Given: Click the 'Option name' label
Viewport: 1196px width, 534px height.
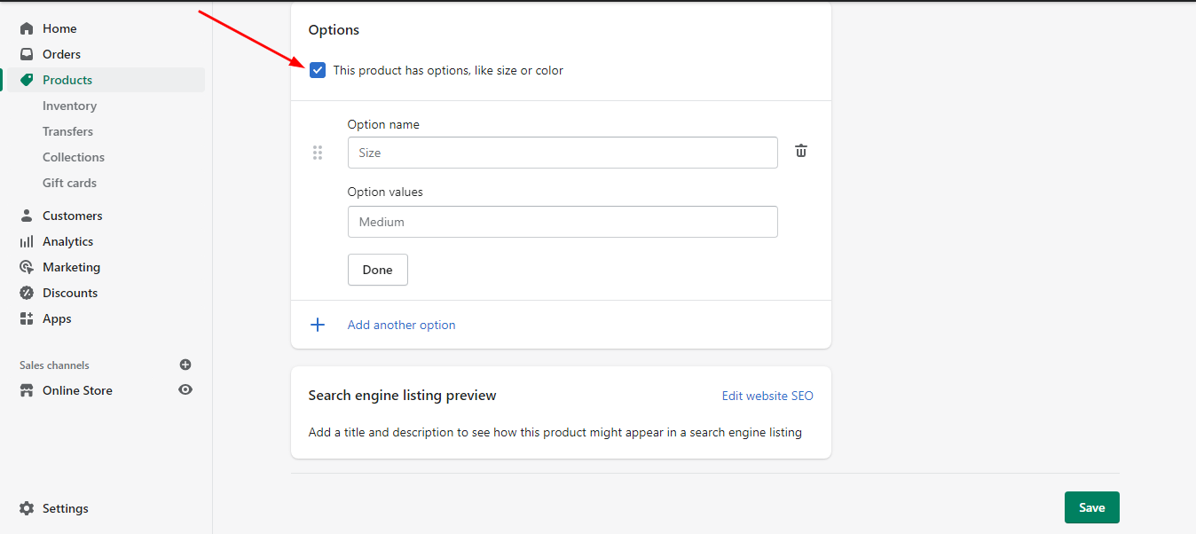Looking at the screenshot, I should pyautogui.click(x=383, y=124).
